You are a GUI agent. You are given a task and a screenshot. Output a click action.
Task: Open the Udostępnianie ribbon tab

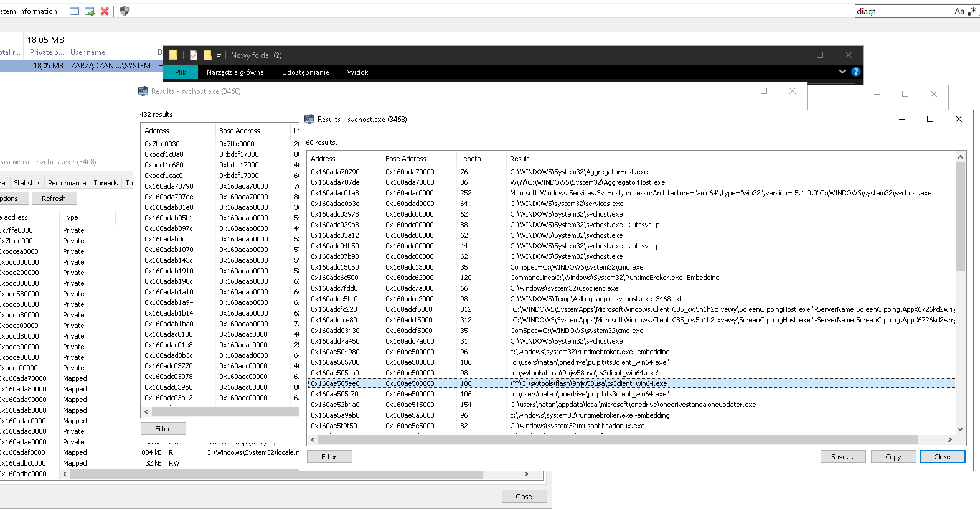coord(306,72)
